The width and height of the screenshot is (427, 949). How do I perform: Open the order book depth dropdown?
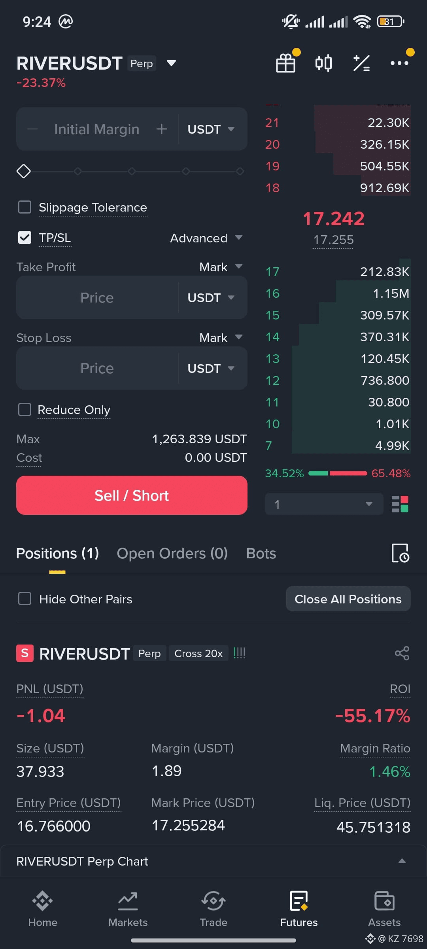point(324,504)
